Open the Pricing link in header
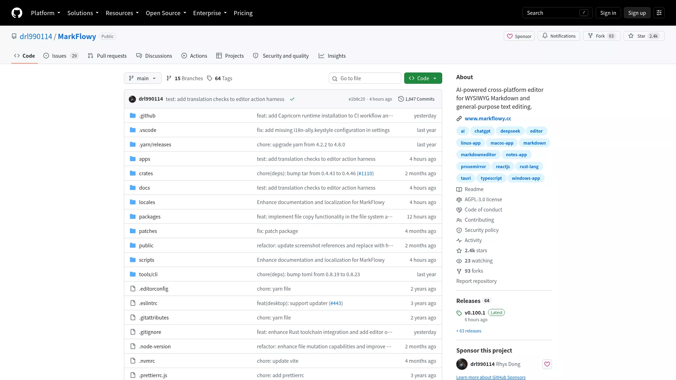Screen dimensions: 676x380 pyautogui.click(x=243, y=13)
